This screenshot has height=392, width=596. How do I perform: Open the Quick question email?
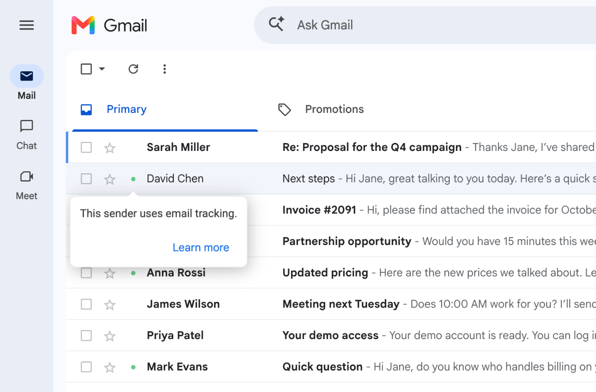coord(331,367)
